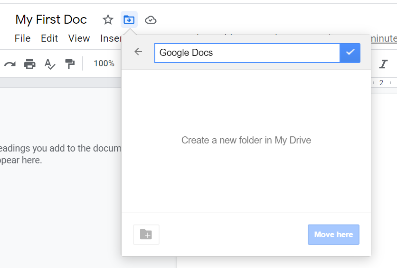This screenshot has height=268, width=397.
Task: Click the Google Docs folder name field
Action: coord(247,53)
